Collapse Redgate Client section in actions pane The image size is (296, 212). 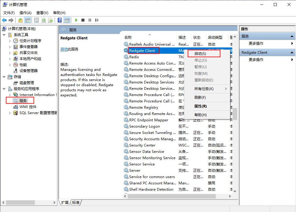click(x=292, y=53)
